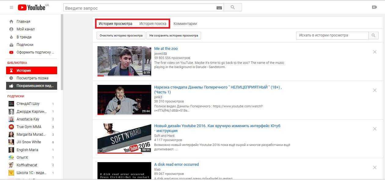Screen dimensions: 385x181
Task: Click search icon in watch history box
Action: point(373,36)
